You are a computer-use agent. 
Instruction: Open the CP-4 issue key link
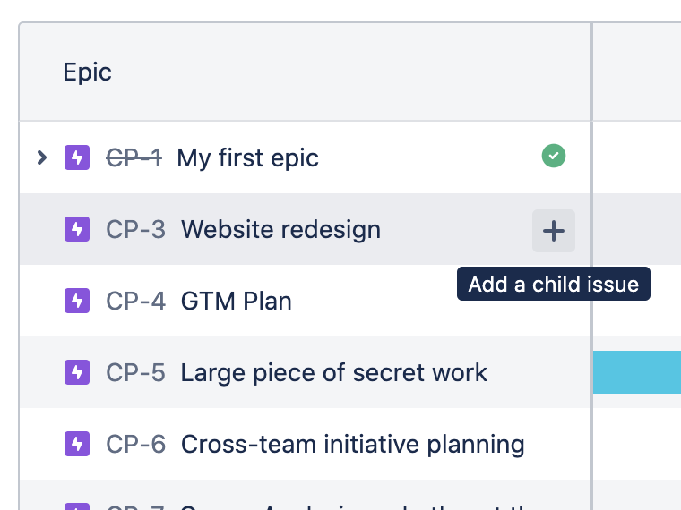point(135,302)
